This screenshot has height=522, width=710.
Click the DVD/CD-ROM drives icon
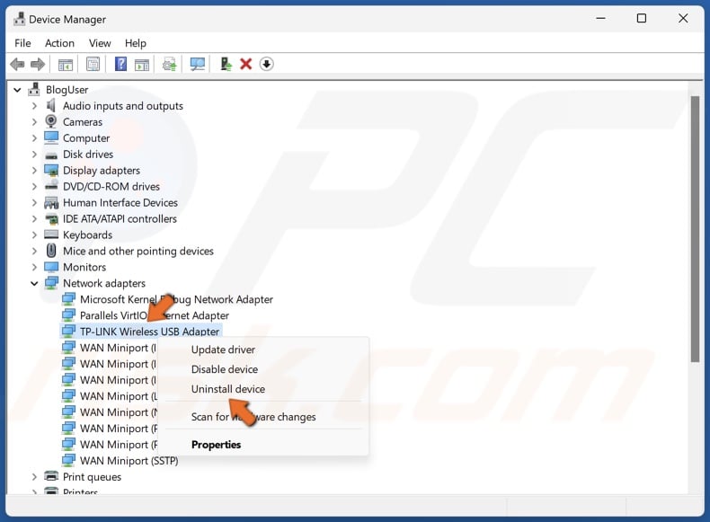point(51,186)
